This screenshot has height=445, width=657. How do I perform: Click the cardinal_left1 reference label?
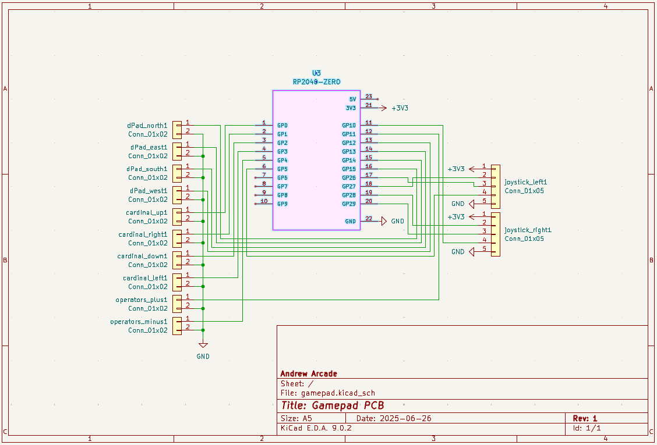(145, 277)
